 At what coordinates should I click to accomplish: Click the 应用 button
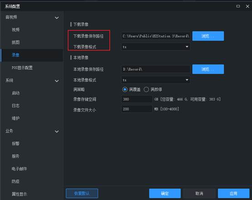tap(233, 193)
